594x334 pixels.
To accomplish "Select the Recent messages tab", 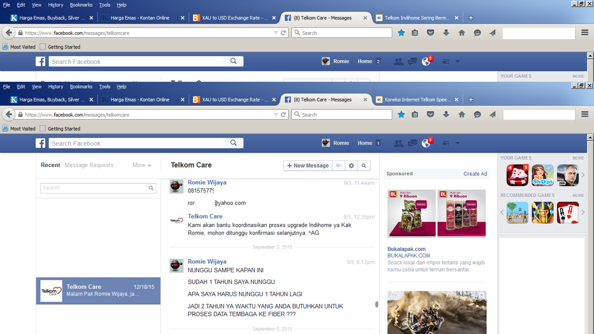I will (51, 165).
